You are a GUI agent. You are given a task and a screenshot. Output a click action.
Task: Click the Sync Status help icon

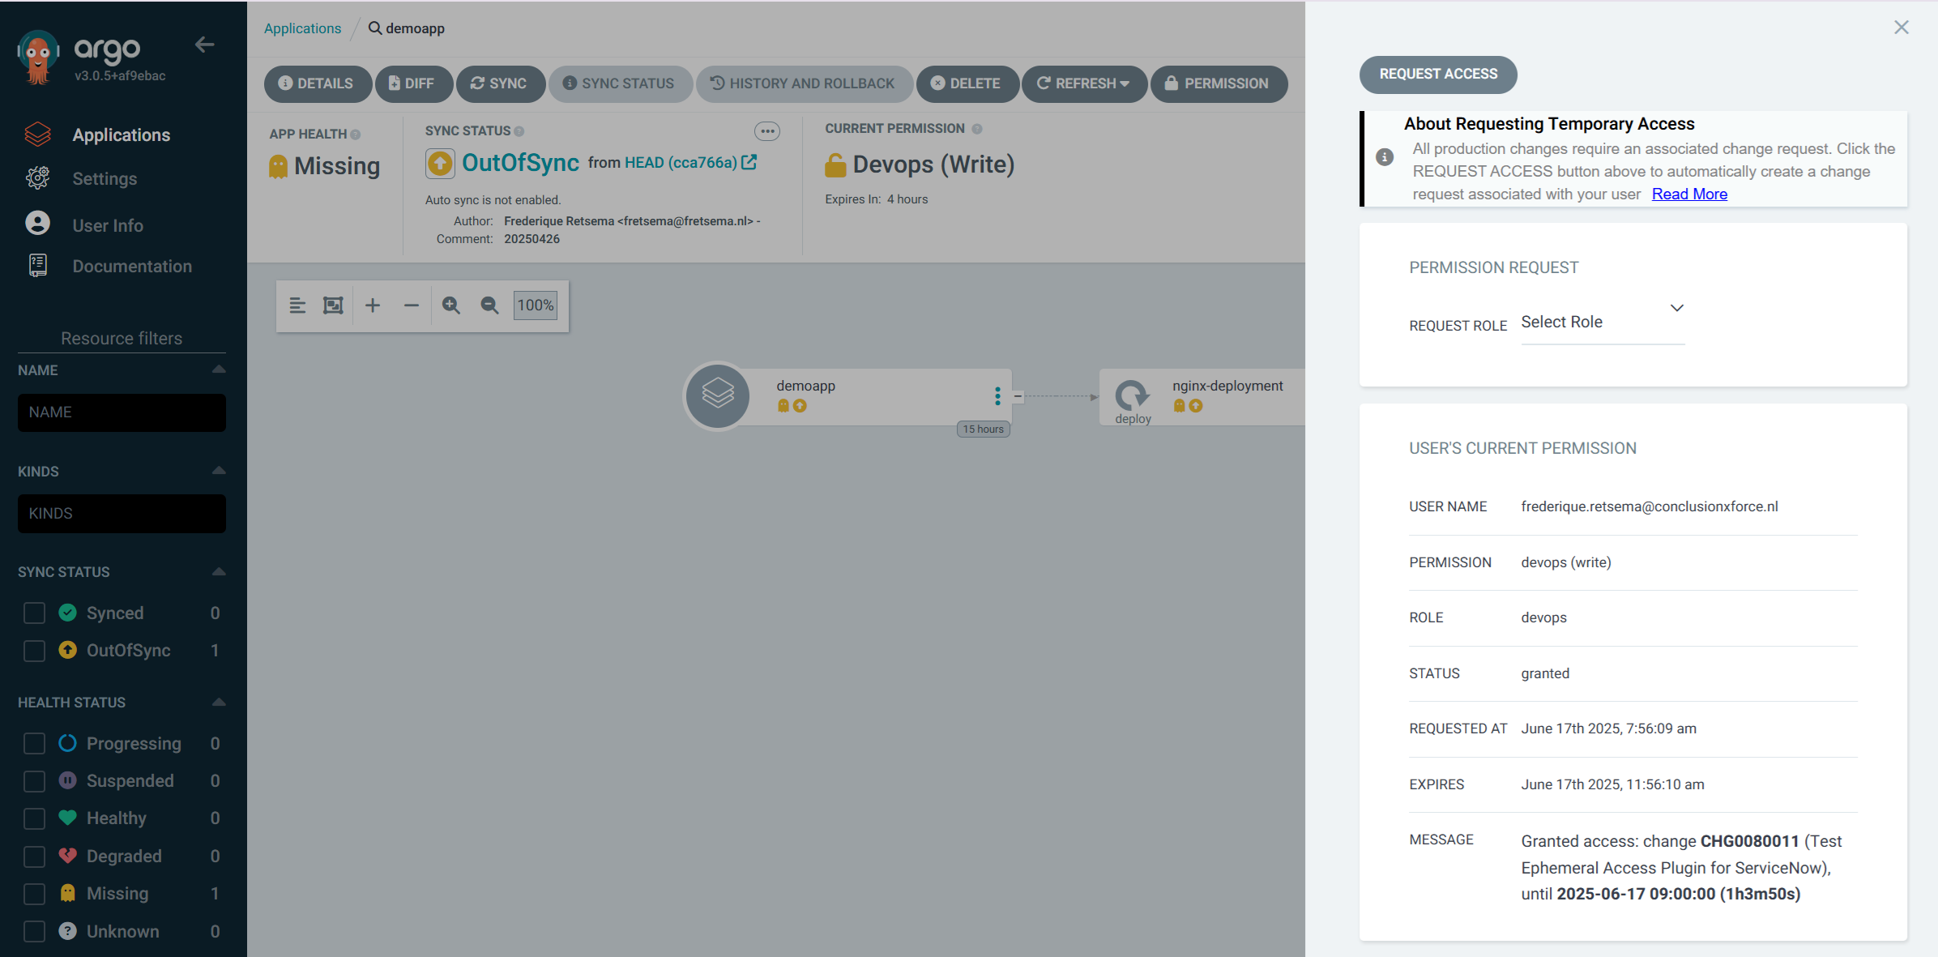519,131
